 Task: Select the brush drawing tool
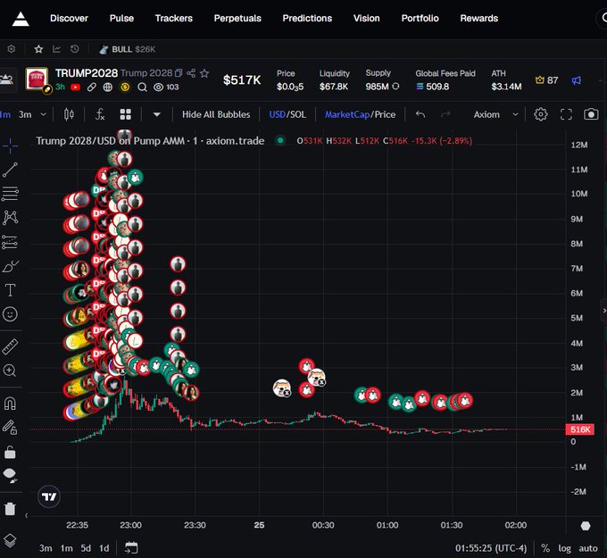[x=10, y=266]
